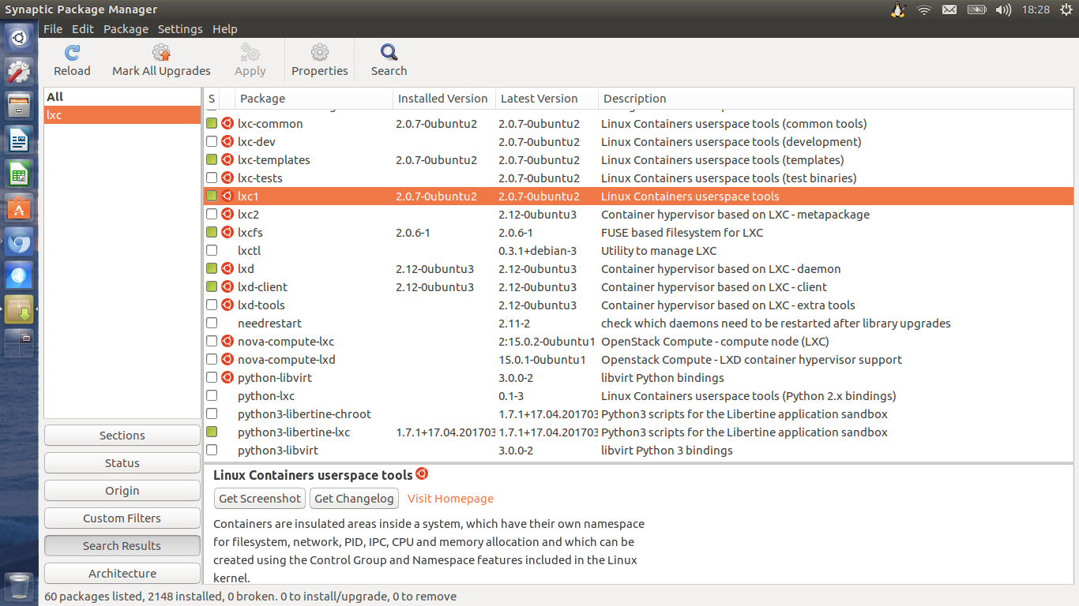Screen dimensions: 1079x606
Task: Open the Help menu
Action: coord(224,28)
